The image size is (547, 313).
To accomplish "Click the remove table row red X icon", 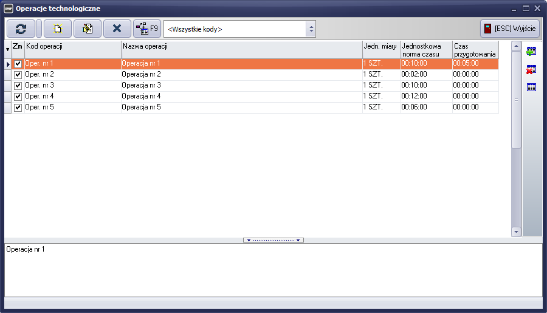I will click(x=531, y=69).
